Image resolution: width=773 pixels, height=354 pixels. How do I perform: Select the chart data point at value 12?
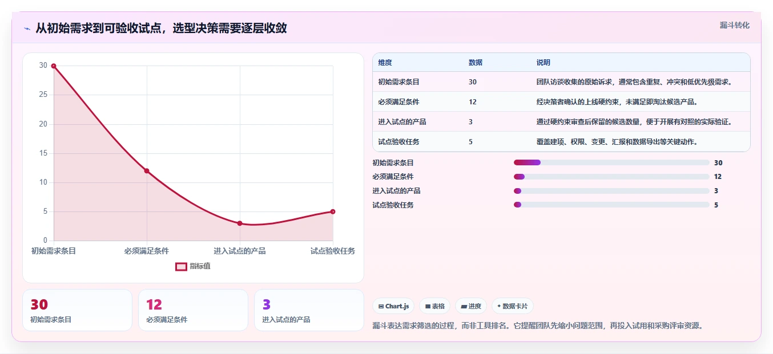tap(147, 171)
